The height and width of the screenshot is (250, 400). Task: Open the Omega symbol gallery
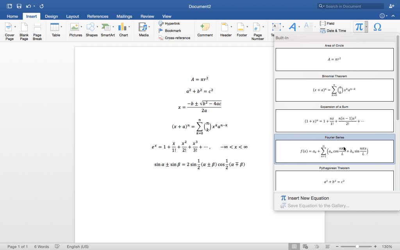pyautogui.click(x=377, y=27)
